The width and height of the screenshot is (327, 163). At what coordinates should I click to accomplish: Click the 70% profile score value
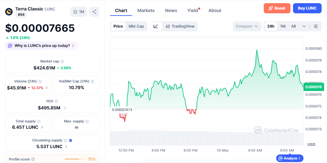[92, 159]
